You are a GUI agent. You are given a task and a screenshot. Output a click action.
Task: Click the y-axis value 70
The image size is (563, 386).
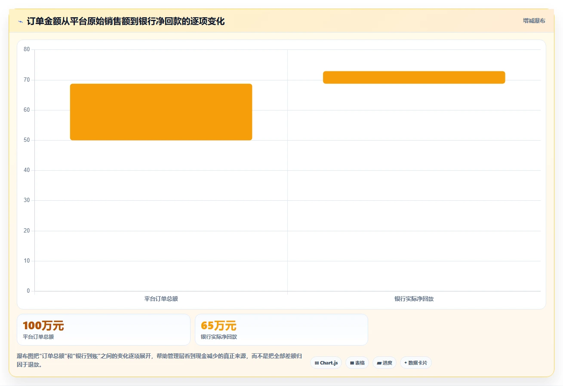(27, 80)
